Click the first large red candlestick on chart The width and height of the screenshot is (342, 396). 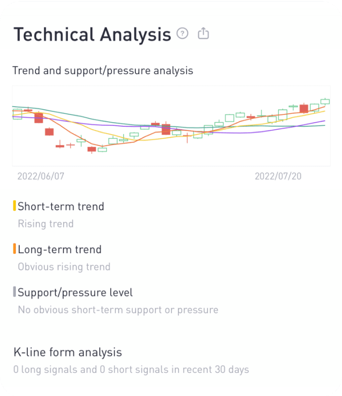click(x=39, y=118)
